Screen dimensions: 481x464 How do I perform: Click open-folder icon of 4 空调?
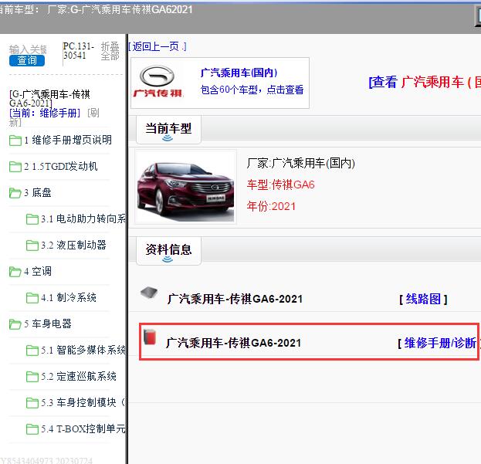[15, 272]
